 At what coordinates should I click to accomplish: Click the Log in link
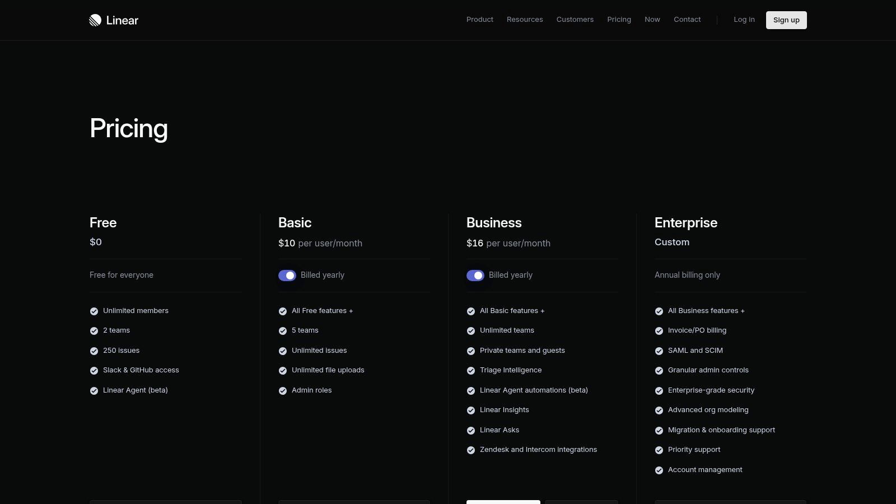click(744, 20)
